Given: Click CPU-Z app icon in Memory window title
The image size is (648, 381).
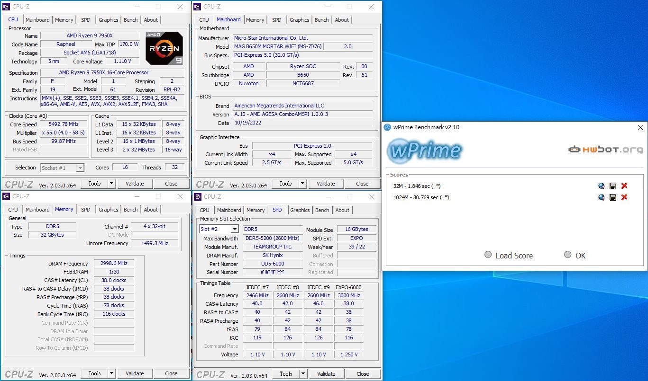Looking at the screenshot, I should (x=6, y=196).
